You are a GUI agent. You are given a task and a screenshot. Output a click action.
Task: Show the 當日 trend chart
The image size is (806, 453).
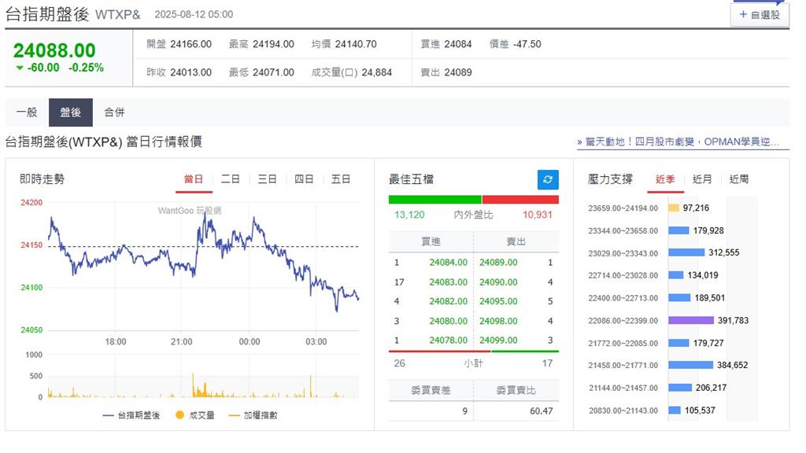pyautogui.click(x=194, y=179)
